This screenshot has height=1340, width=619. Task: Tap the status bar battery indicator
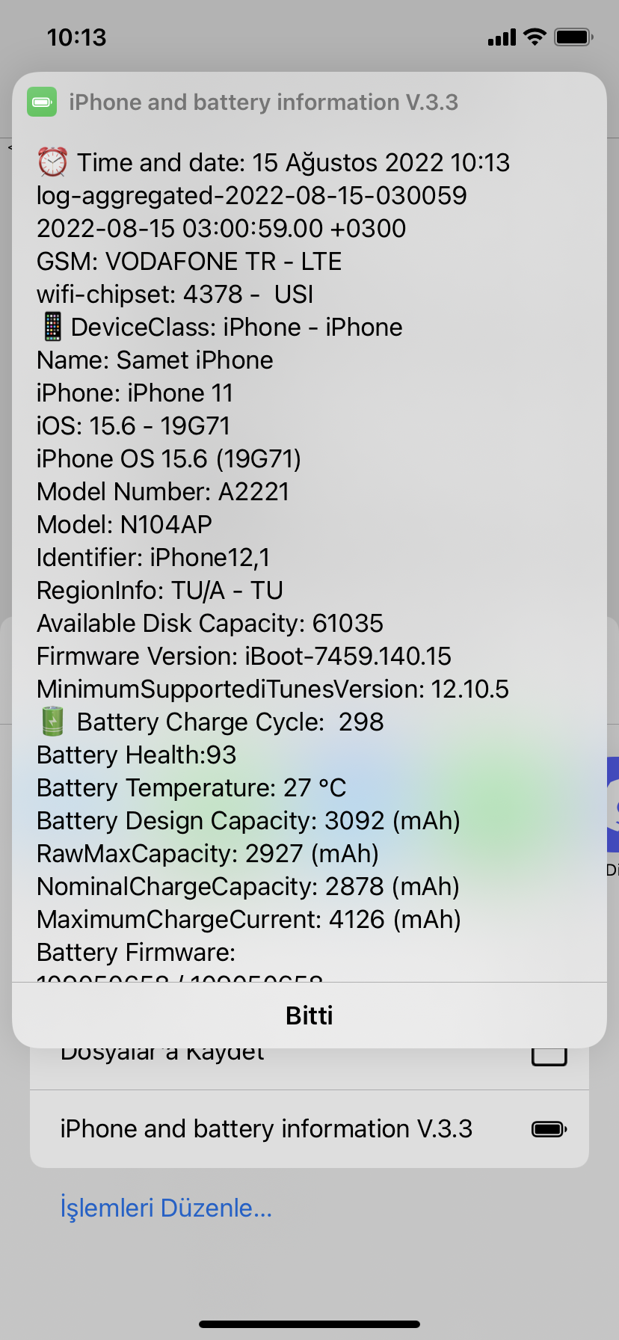click(x=574, y=37)
